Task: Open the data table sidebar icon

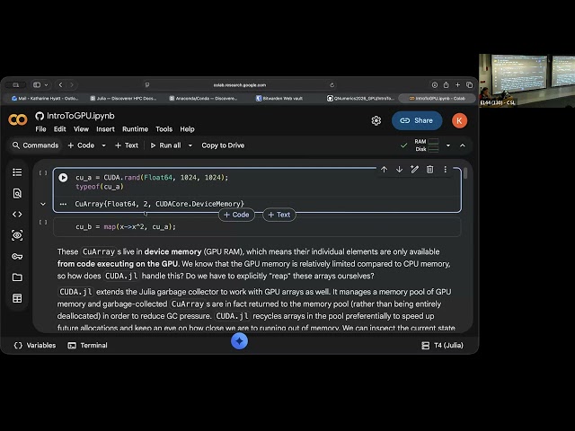Action: click(x=17, y=298)
